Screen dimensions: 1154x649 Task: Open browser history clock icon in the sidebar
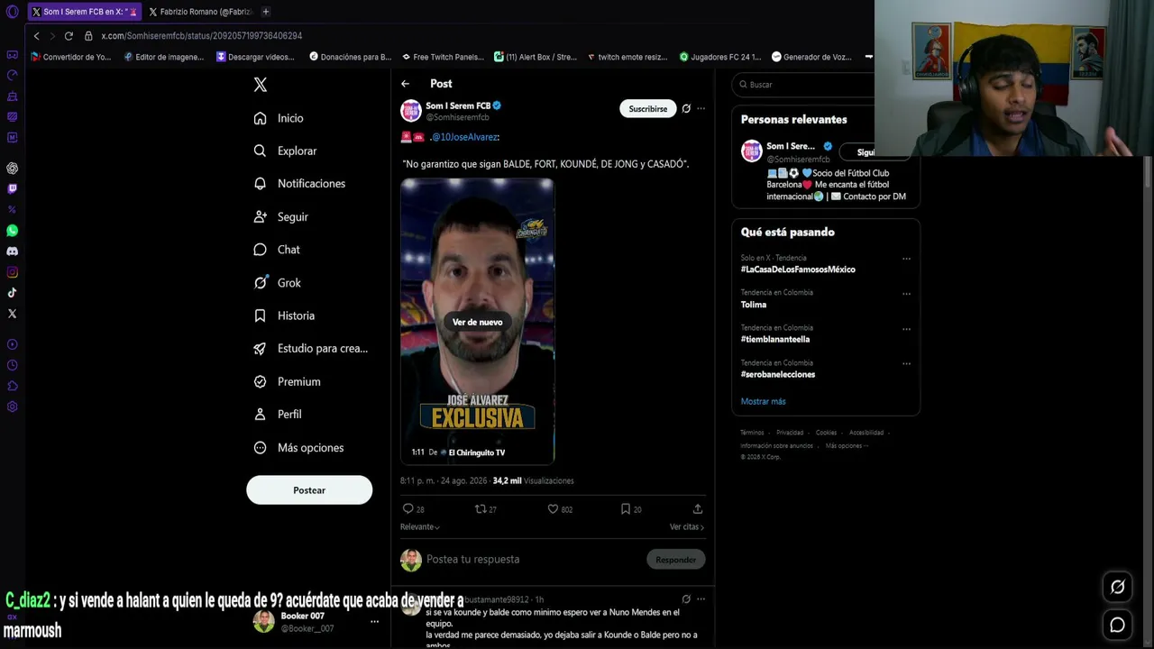point(12,365)
